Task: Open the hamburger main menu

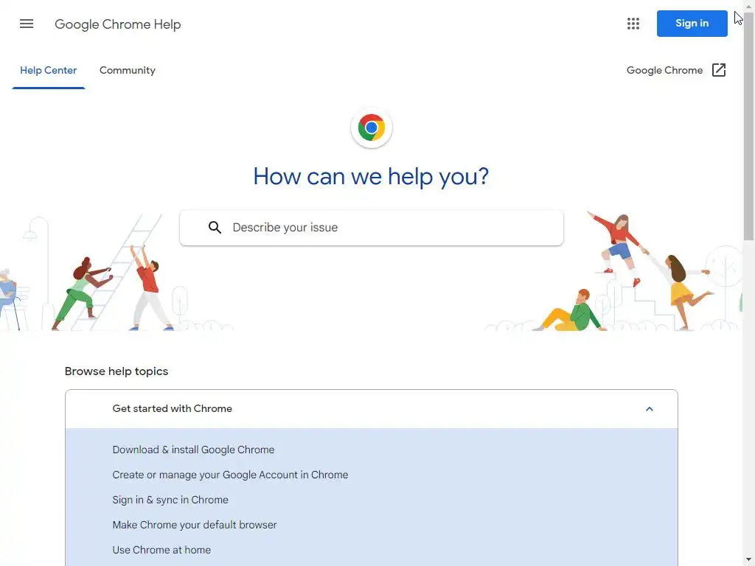Action: click(27, 24)
